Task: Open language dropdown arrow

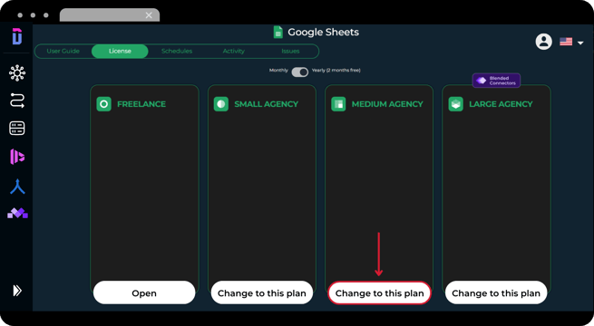Action: pyautogui.click(x=580, y=43)
